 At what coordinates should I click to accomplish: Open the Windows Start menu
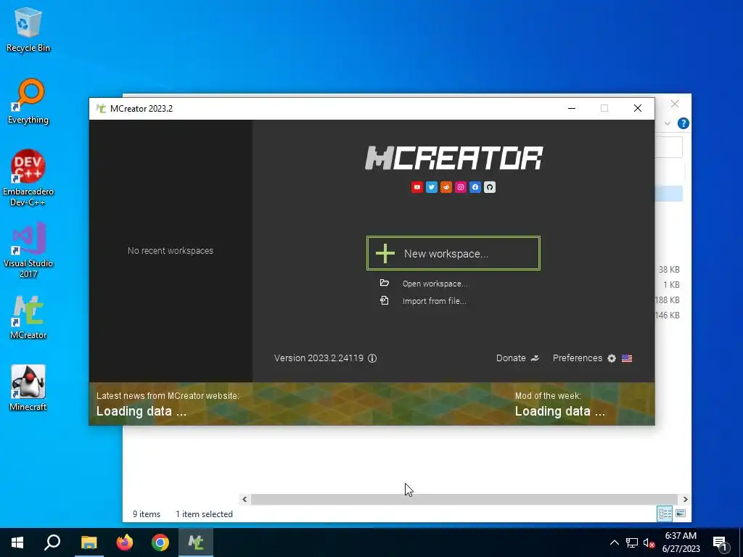pos(17,542)
